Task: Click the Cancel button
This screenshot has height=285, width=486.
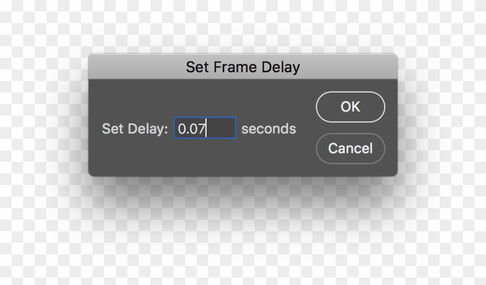Action: coord(350,149)
